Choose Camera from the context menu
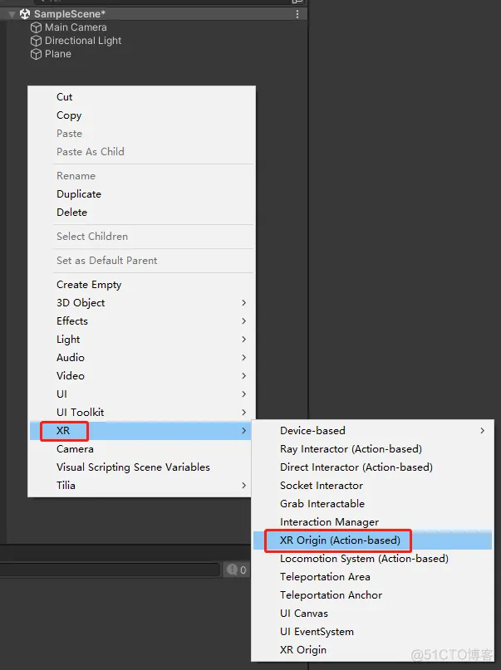The width and height of the screenshot is (501, 670). (141, 449)
